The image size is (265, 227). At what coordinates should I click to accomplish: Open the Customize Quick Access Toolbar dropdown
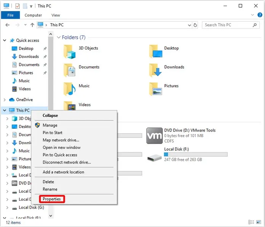pyautogui.click(x=31, y=6)
